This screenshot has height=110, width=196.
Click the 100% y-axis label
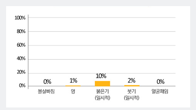coord(20,18)
